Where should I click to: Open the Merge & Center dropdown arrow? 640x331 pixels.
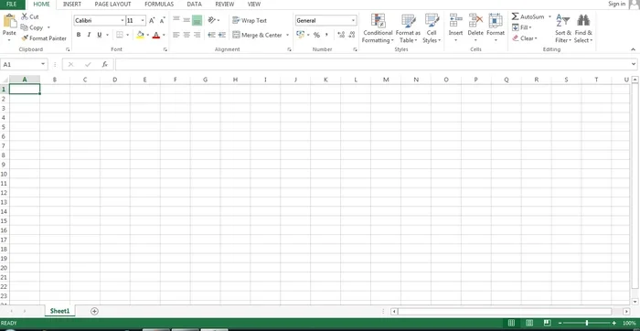(287, 35)
